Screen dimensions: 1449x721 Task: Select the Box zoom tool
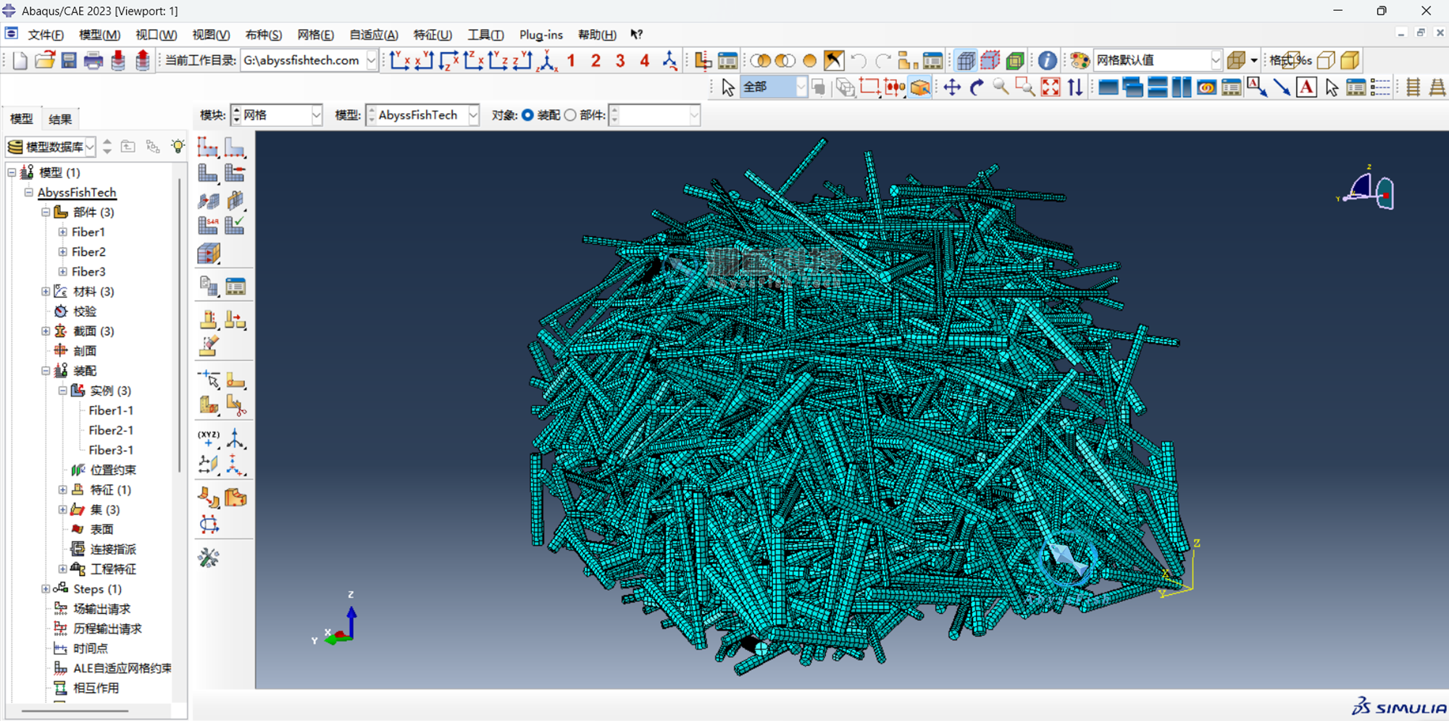(1025, 88)
